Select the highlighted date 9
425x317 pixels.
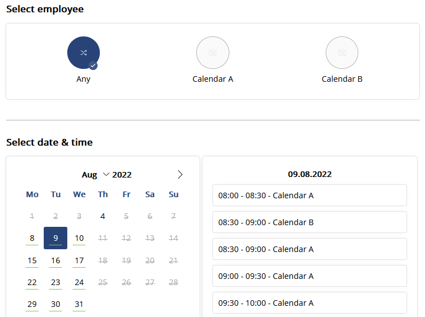tap(56, 238)
